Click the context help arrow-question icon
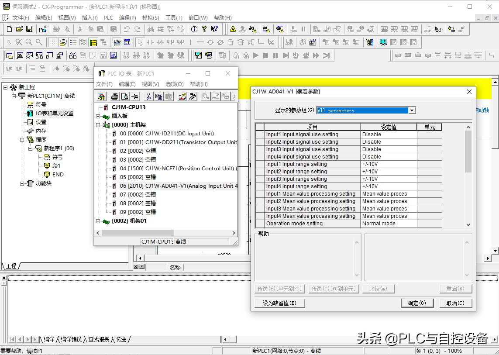The height and width of the screenshot is (355, 499). [x=214, y=29]
